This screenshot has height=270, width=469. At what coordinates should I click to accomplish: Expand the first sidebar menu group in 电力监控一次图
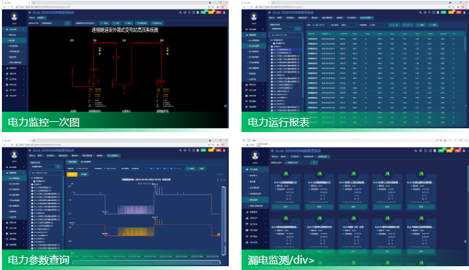[x=14, y=29]
